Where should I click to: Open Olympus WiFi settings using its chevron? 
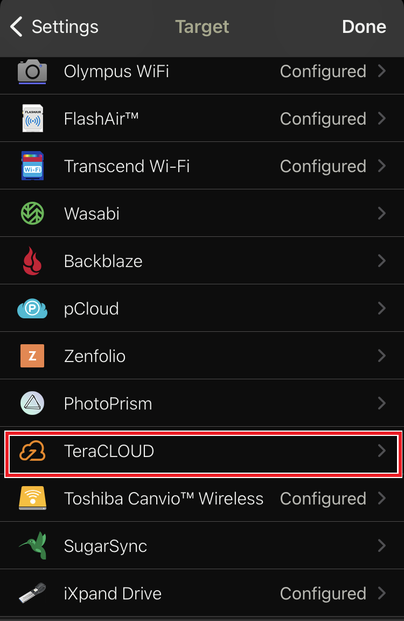(382, 71)
